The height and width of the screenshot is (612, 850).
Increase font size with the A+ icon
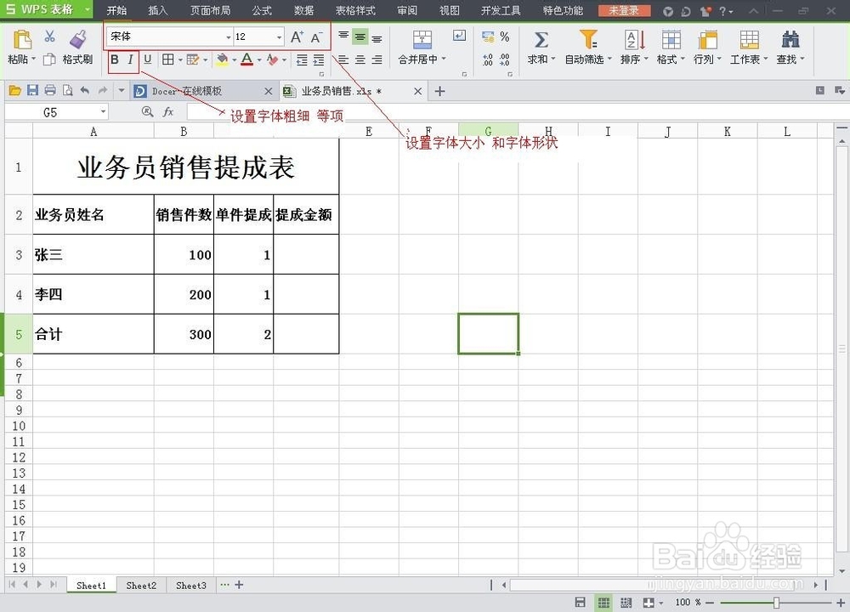[x=297, y=37]
